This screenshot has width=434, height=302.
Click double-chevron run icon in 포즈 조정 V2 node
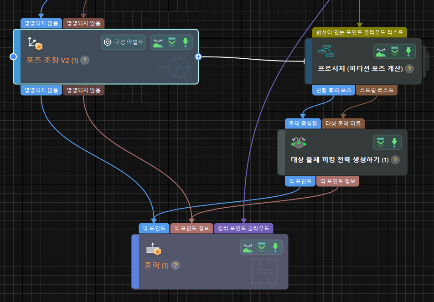pos(172,42)
